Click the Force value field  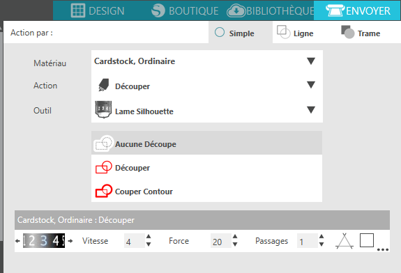220,241
